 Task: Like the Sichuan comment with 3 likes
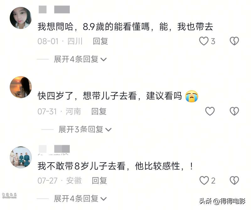[x=204, y=41]
